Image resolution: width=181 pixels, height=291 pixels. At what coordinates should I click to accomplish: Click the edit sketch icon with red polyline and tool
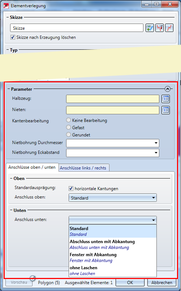click(159, 28)
